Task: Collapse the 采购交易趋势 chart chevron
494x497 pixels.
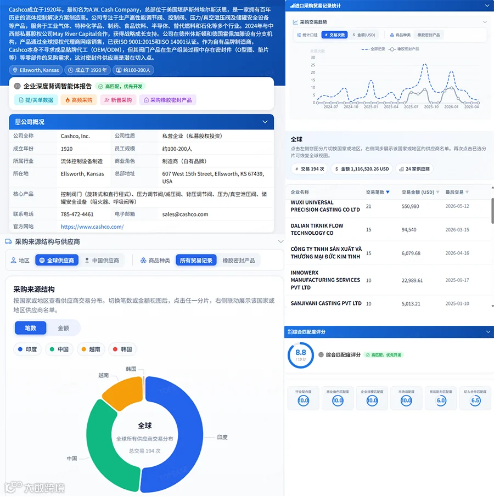Action: (x=485, y=22)
